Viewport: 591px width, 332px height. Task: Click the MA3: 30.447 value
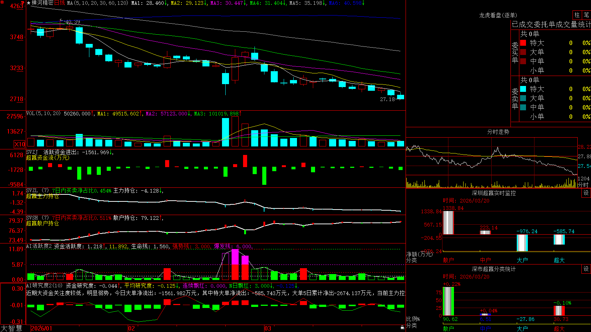228,3
